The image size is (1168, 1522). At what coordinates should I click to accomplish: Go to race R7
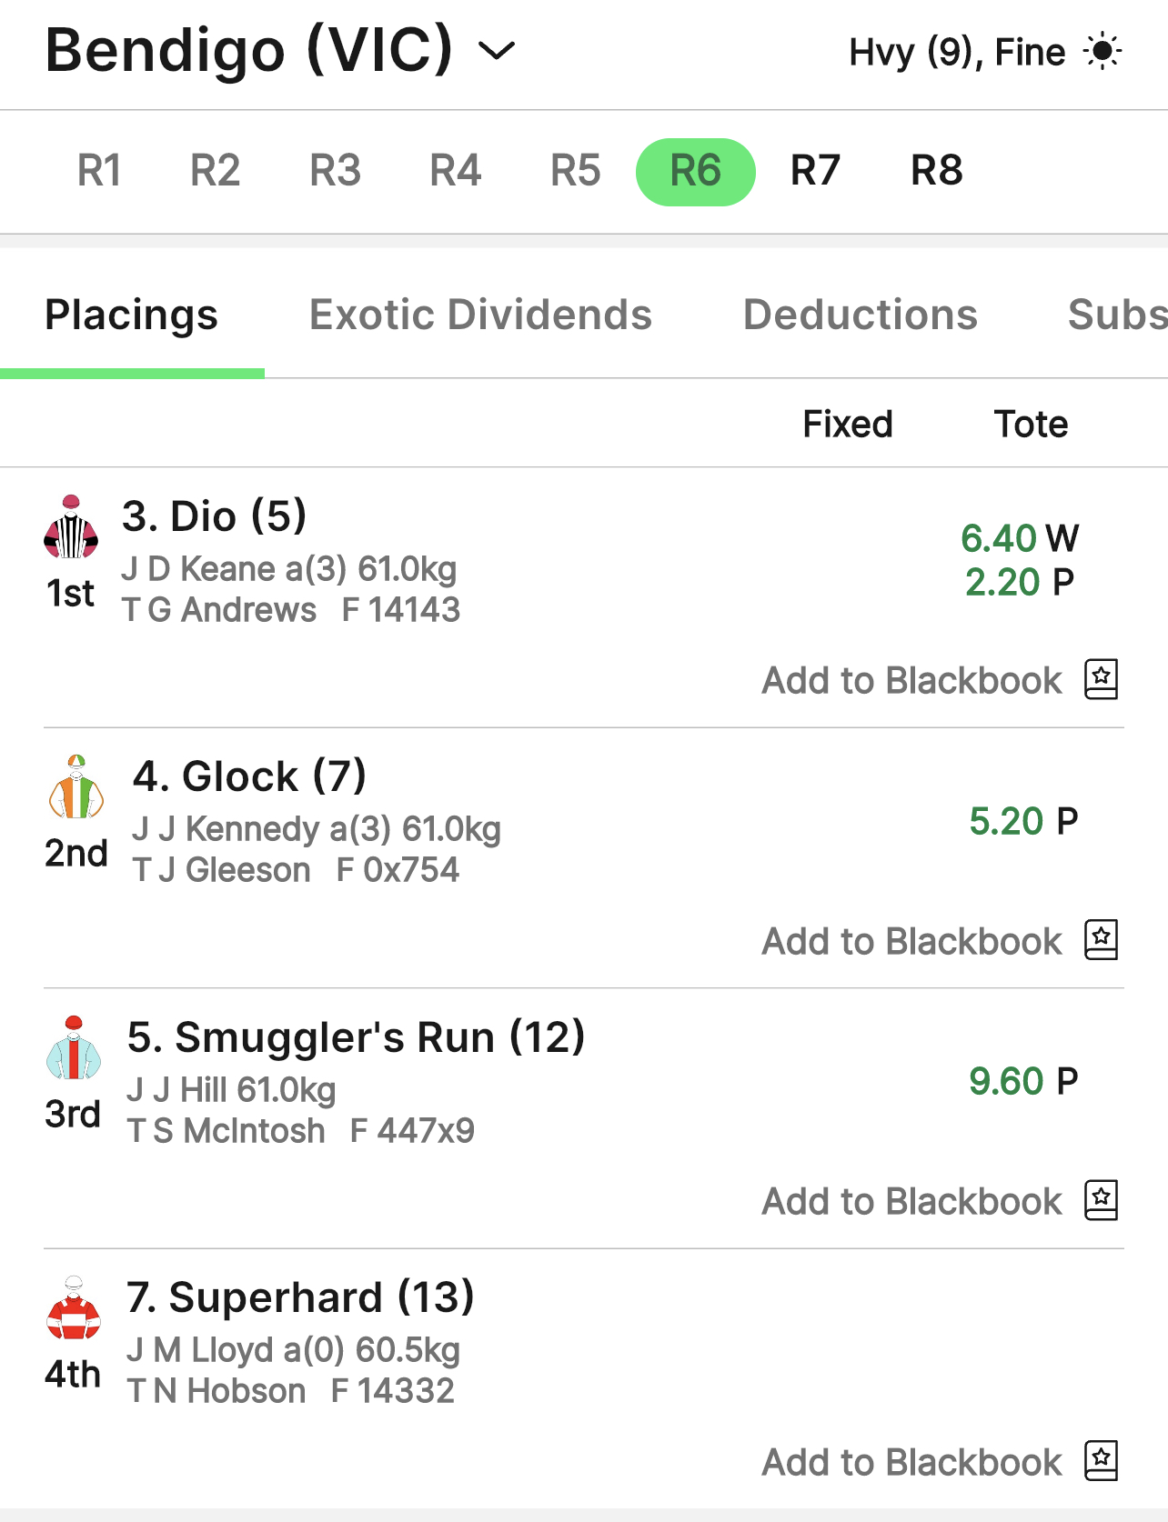click(x=815, y=171)
